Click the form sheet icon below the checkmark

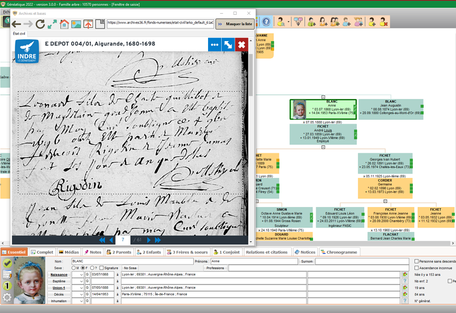7,274
